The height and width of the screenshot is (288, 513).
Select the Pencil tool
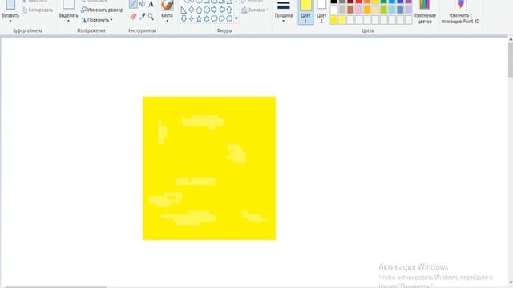point(133,4)
